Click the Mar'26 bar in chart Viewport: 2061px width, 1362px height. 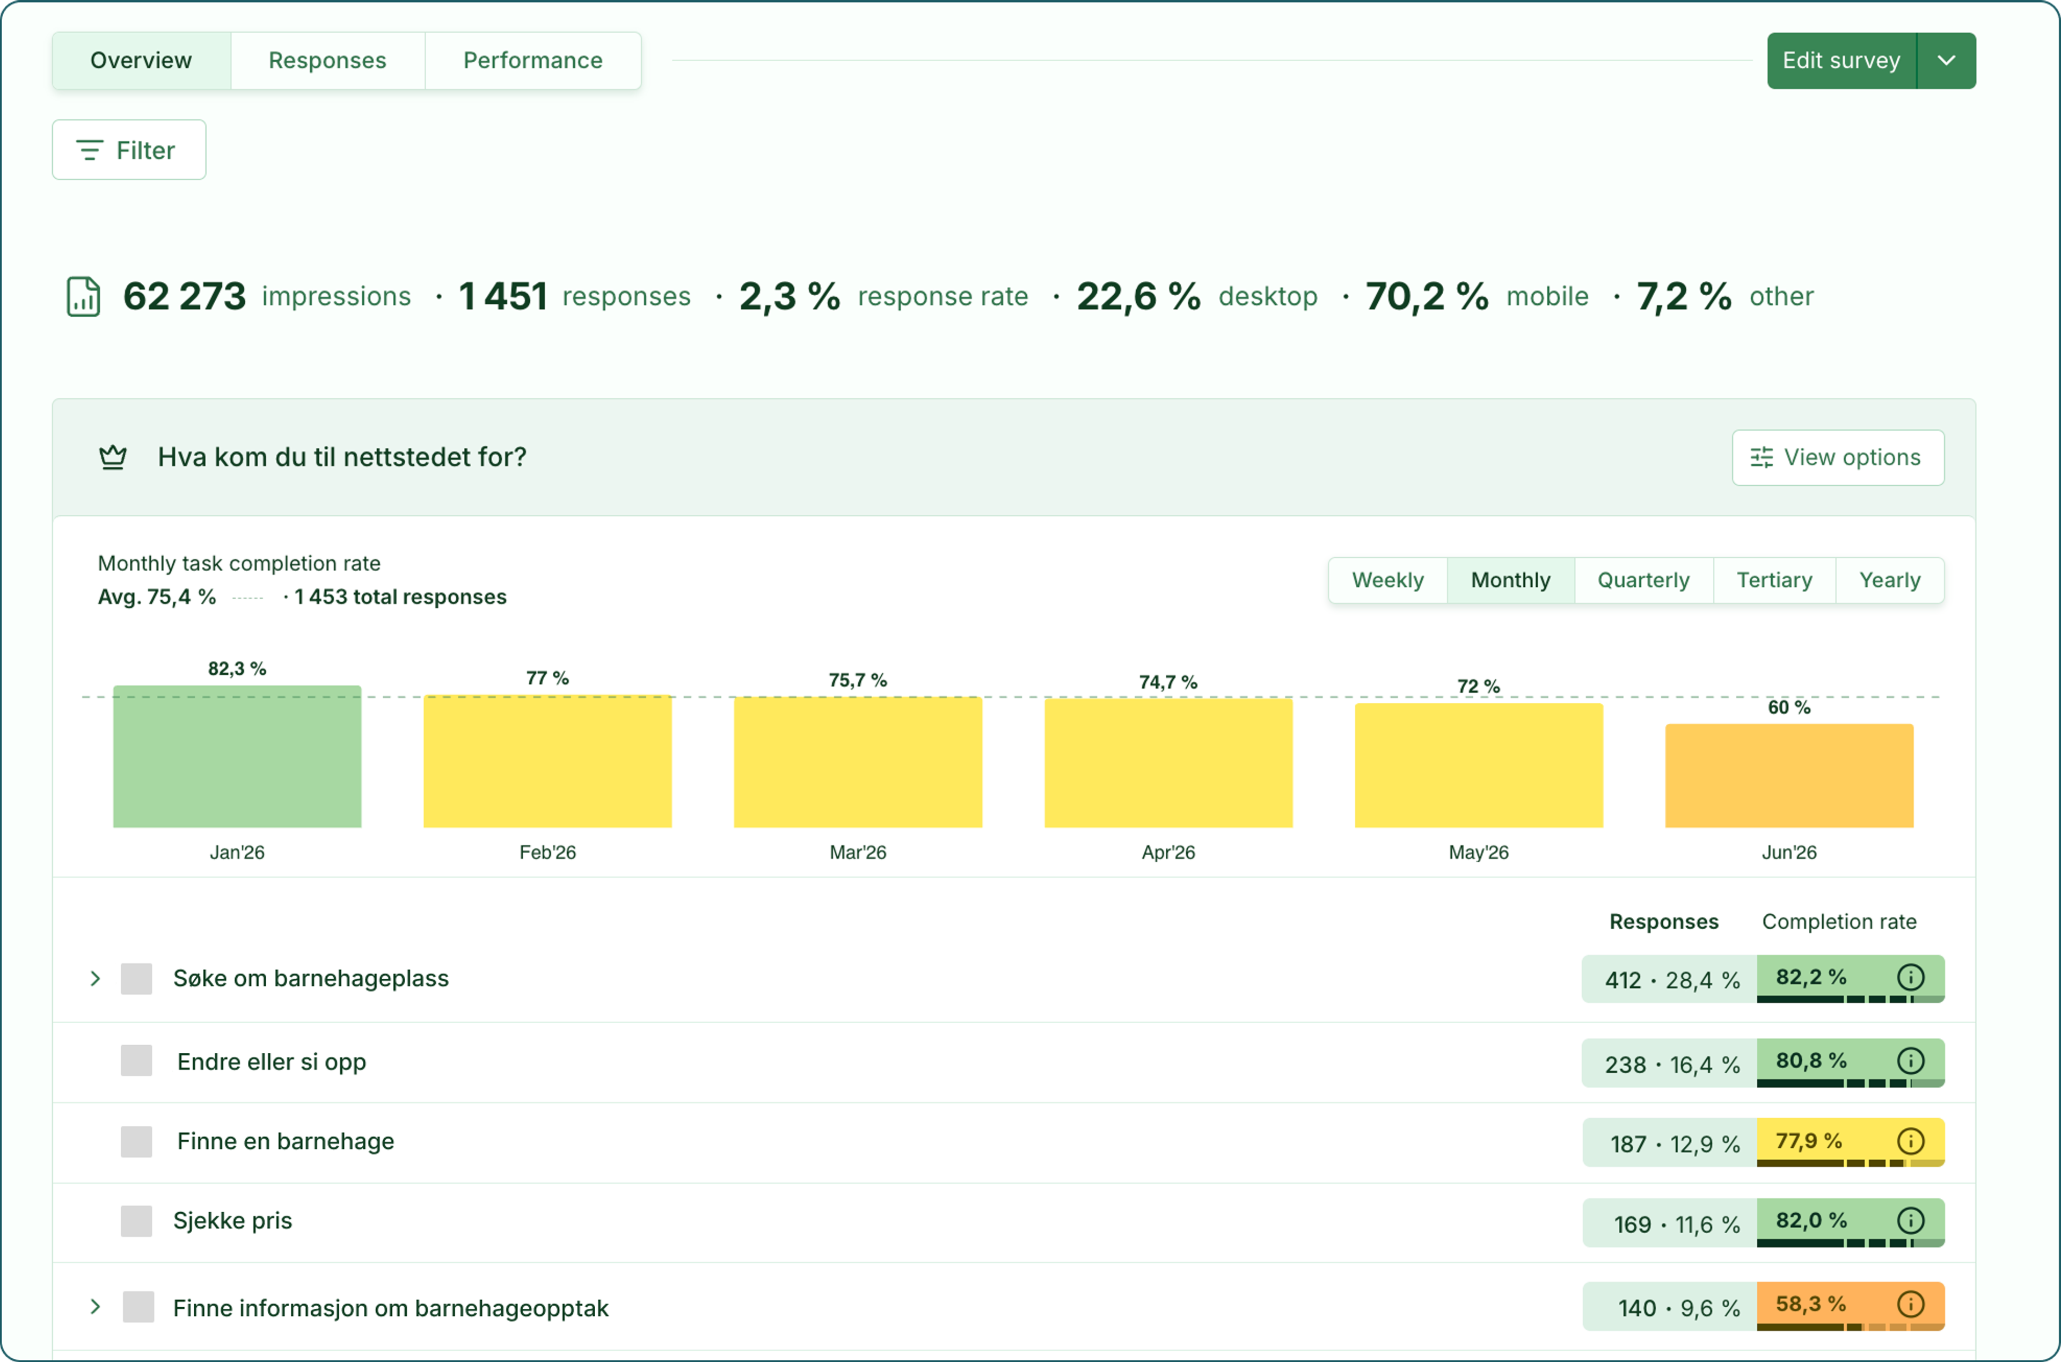click(858, 763)
